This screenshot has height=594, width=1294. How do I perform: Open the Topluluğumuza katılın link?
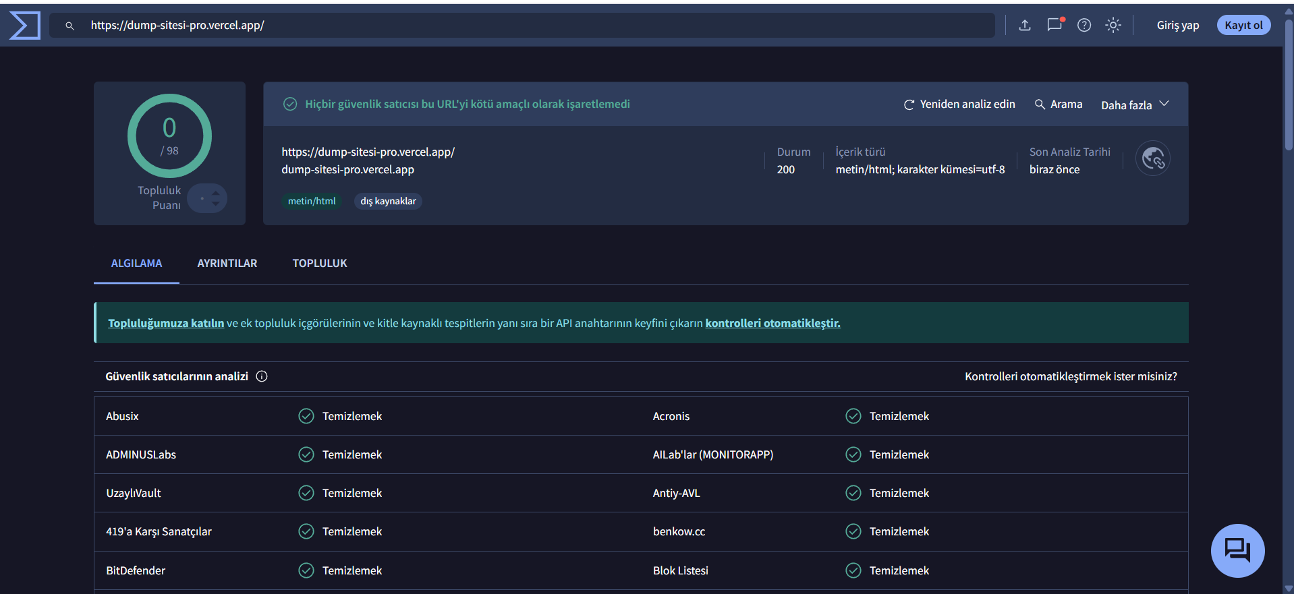click(166, 323)
